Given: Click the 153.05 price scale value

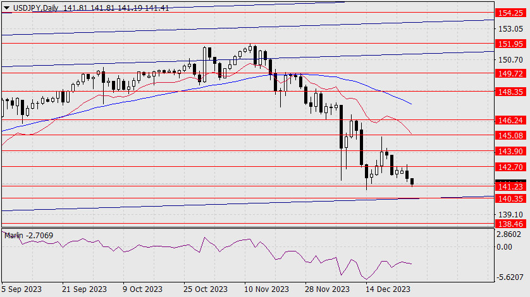Looking at the screenshot, I should click(x=510, y=28).
